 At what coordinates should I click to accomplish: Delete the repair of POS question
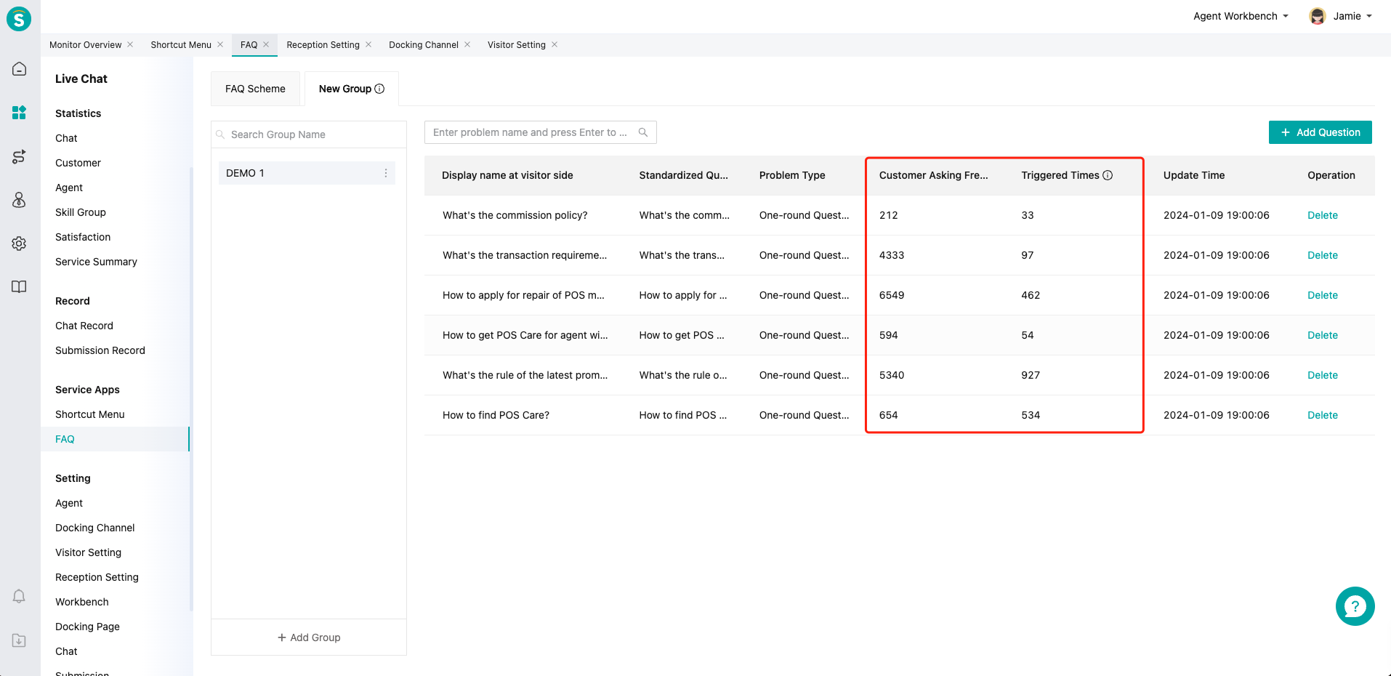(x=1323, y=295)
